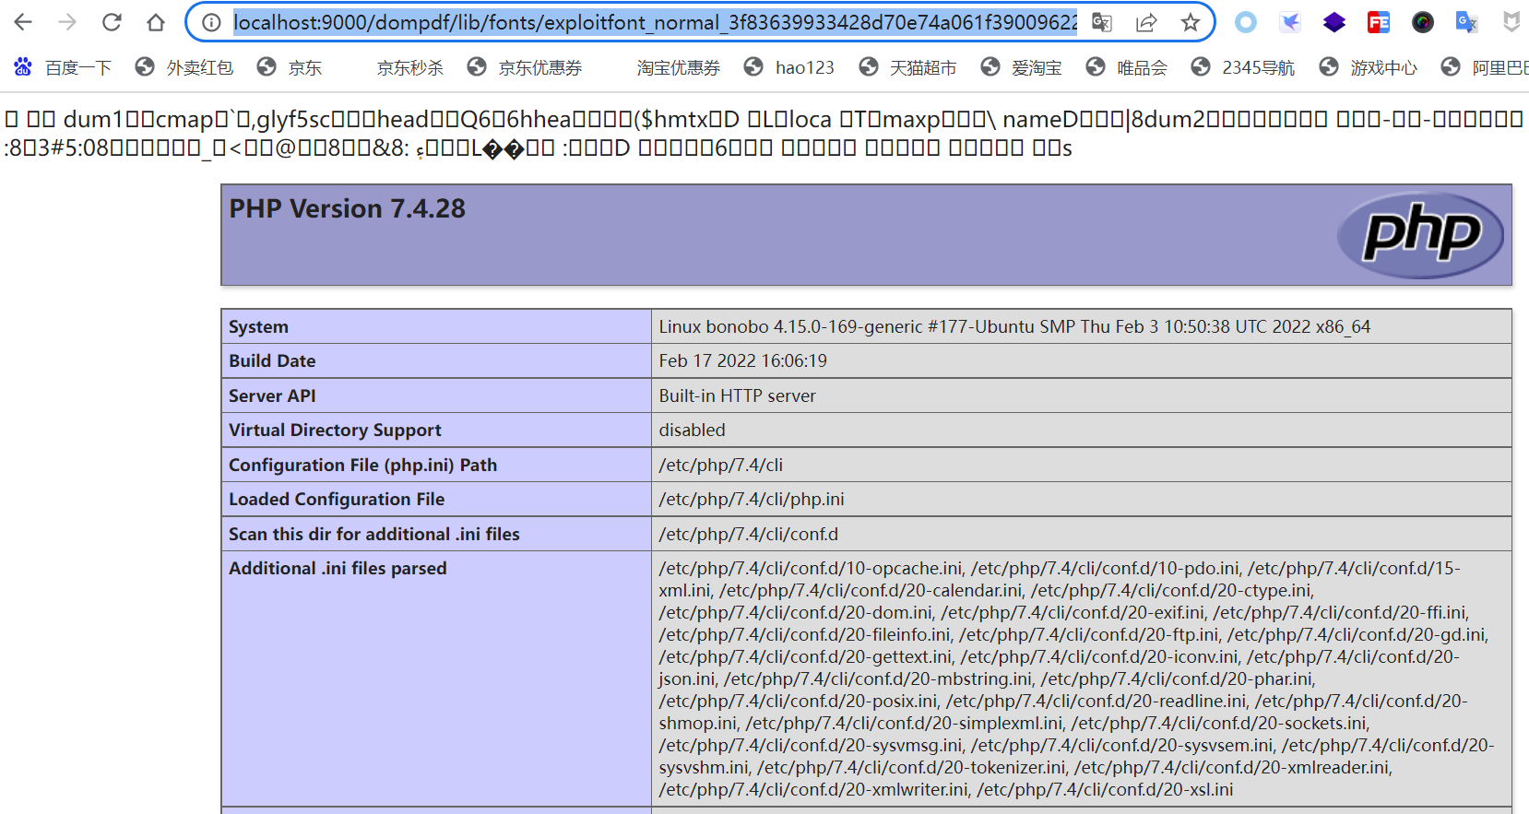1529x814 pixels.
Task: Click the Linux bonobo system value
Action: [x=1014, y=326]
